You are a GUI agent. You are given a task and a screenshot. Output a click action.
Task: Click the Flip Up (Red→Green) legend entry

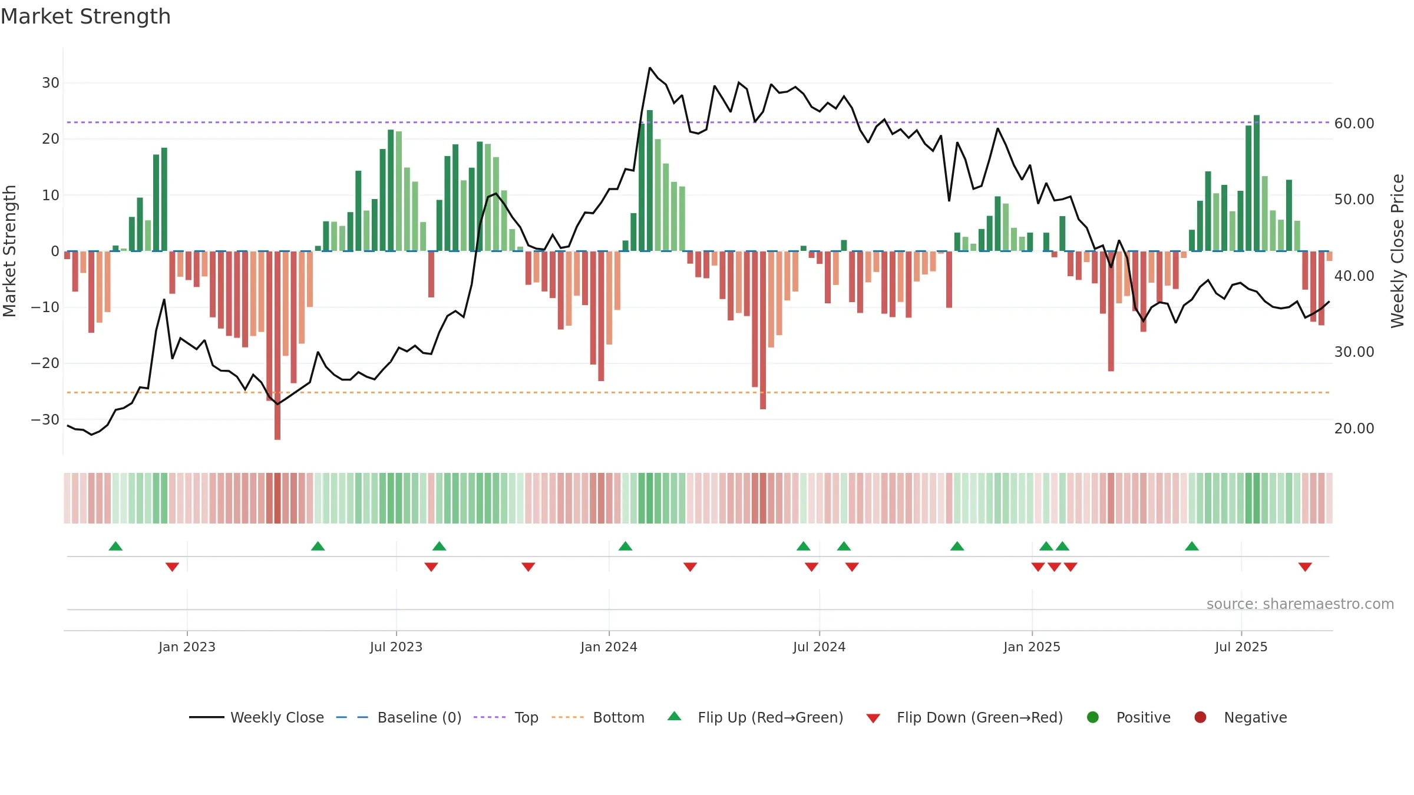coord(755,717)
